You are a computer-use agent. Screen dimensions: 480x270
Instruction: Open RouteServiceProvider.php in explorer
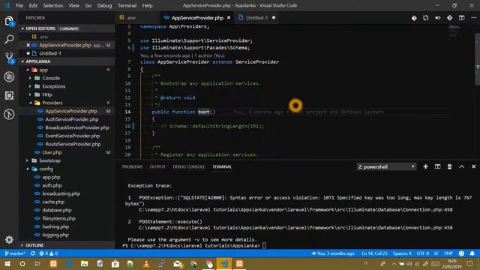73,144
